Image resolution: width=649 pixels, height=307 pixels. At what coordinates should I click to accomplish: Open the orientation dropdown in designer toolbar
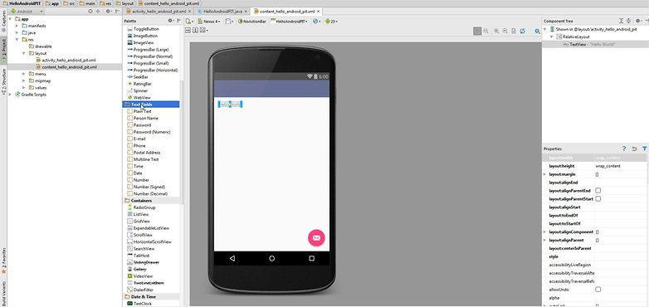[x=229, y=21]
